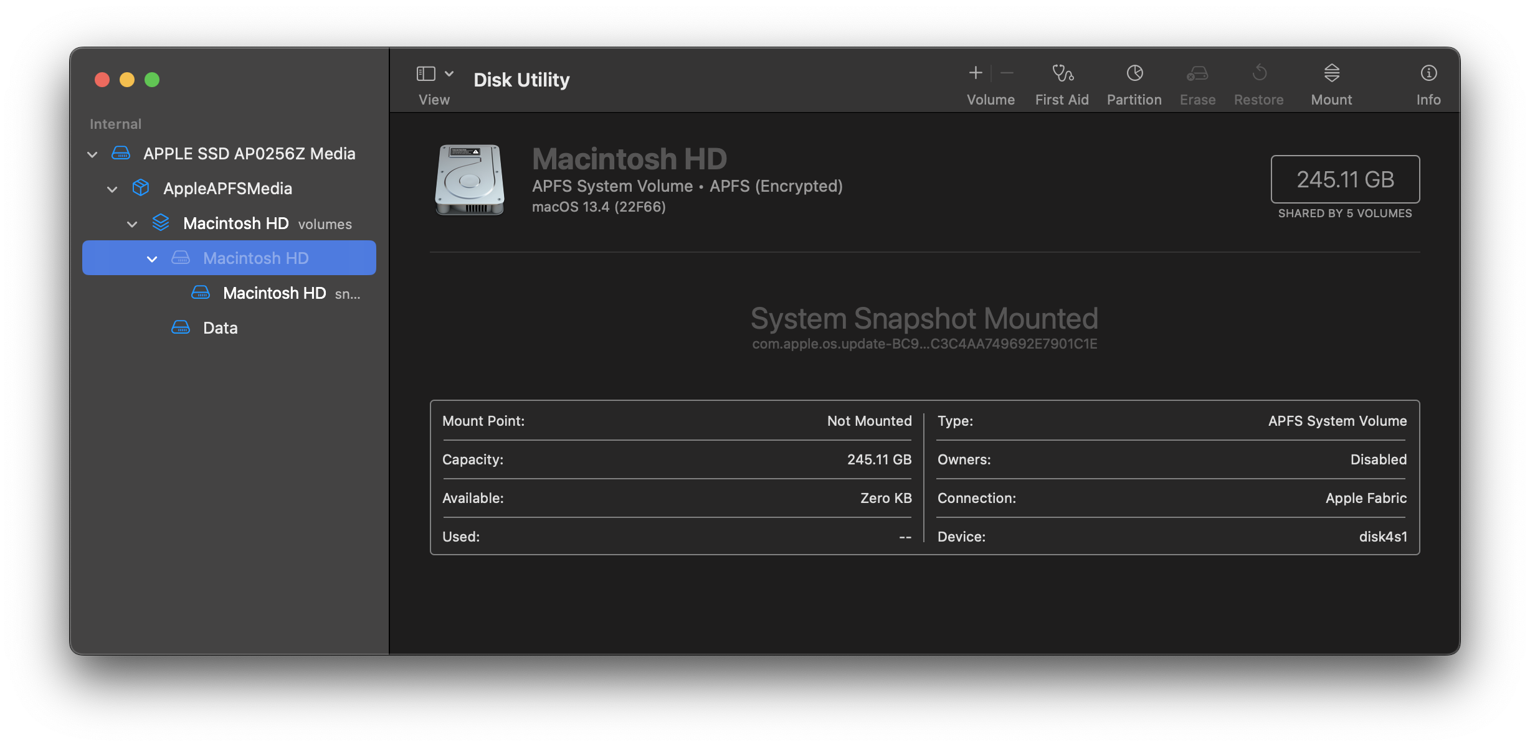Collapse selected Macintosh HD disclosure arrow
The width and height of the screenshot is (1530, 747).
point(152,259)
